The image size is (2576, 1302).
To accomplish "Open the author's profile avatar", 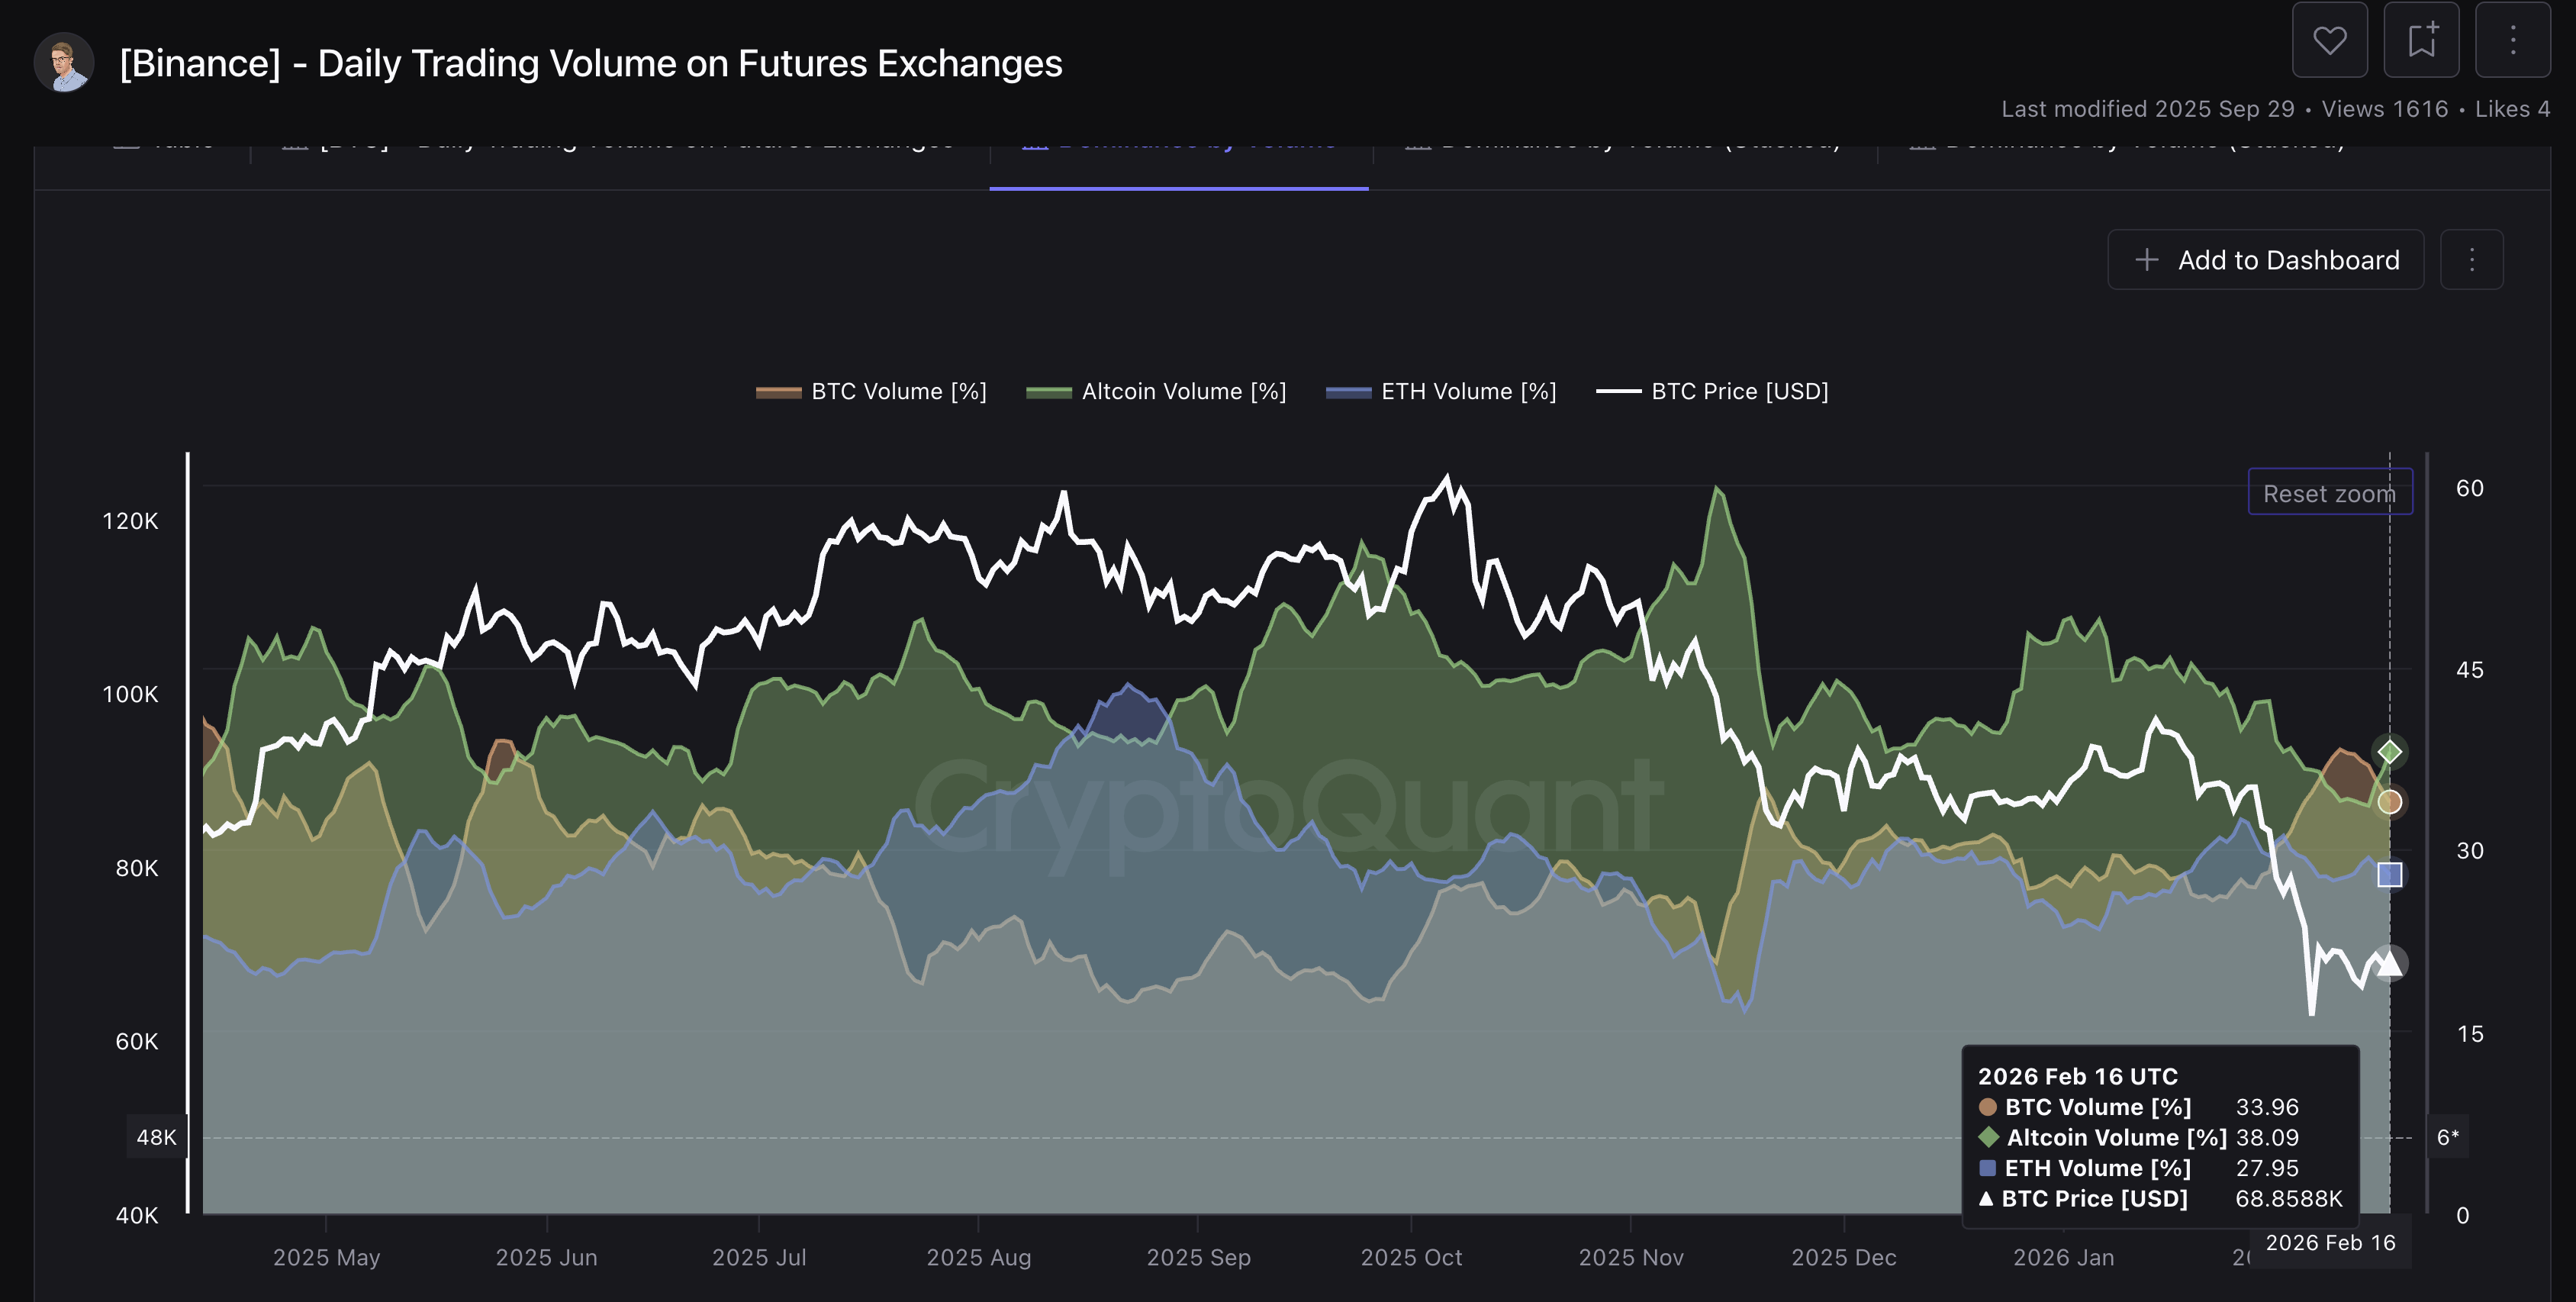I will 64,63.
